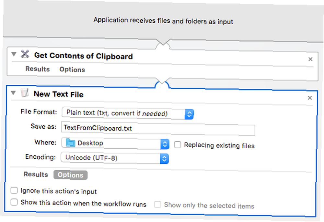Enable Show this action when the workflow runs
The width and height of the screenshot is (324, 222).
click(14, 202)
